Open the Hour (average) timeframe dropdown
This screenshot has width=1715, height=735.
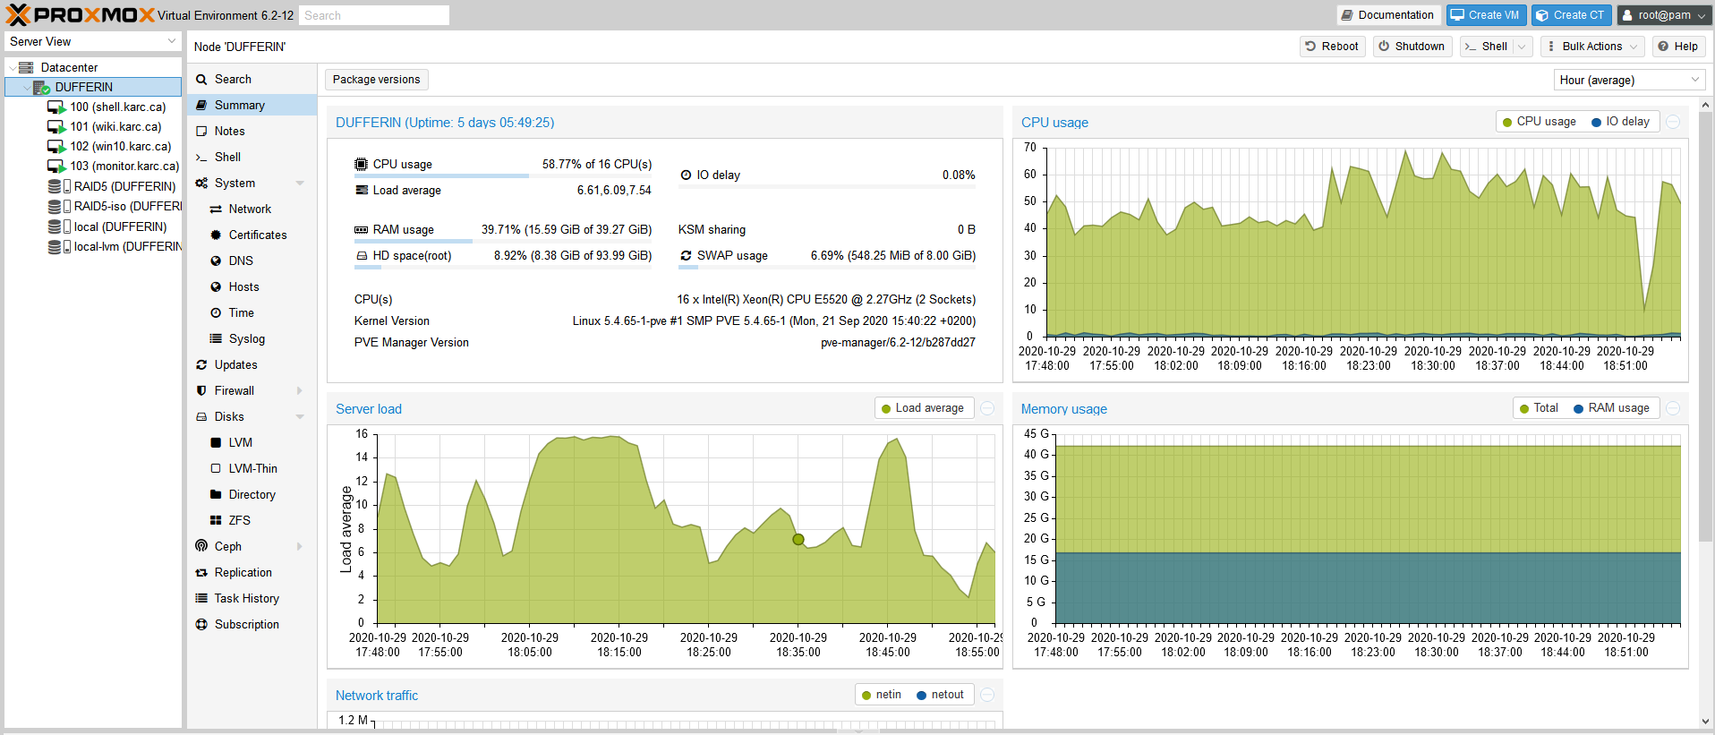1629,80
